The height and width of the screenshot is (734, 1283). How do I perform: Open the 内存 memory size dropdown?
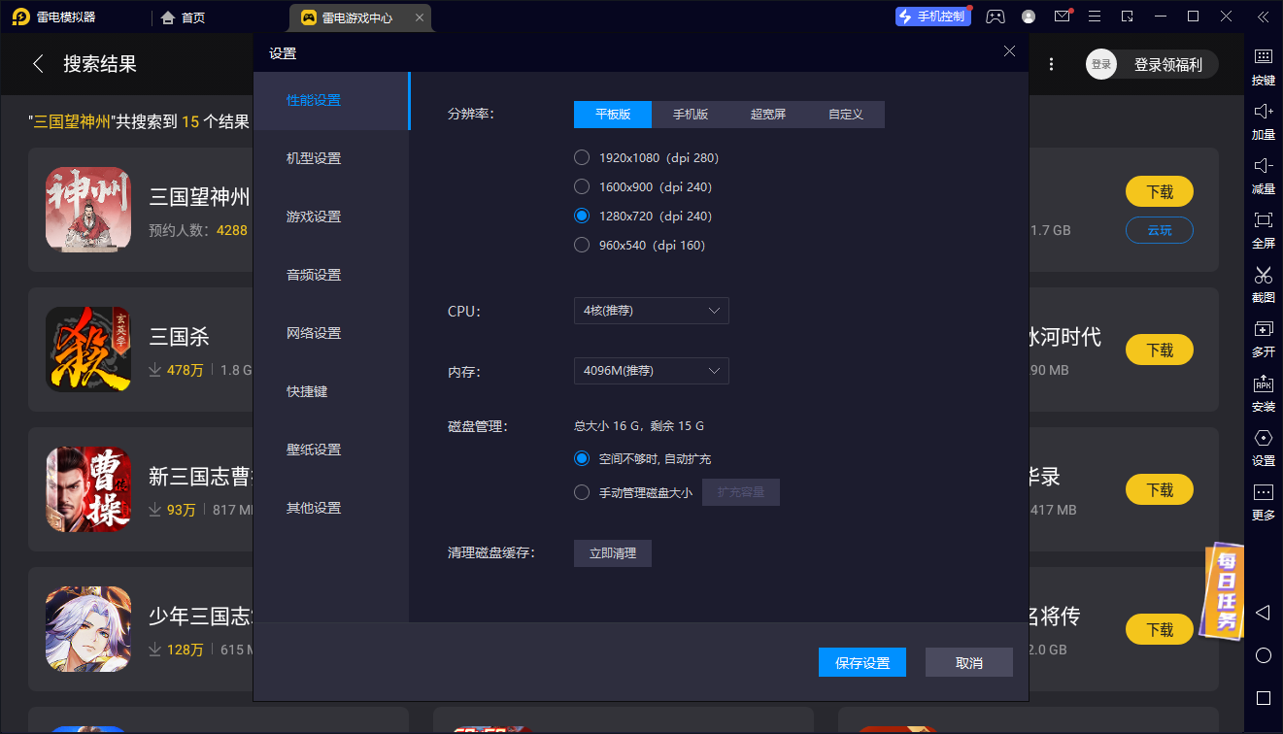point(651,371)
